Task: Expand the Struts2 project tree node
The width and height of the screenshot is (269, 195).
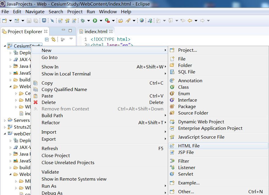Action: pyautogui.click(x=5, y=127)
